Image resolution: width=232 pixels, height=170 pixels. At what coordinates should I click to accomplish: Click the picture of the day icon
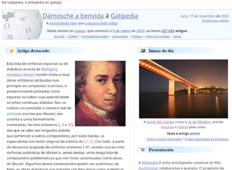tap(143, 51)
